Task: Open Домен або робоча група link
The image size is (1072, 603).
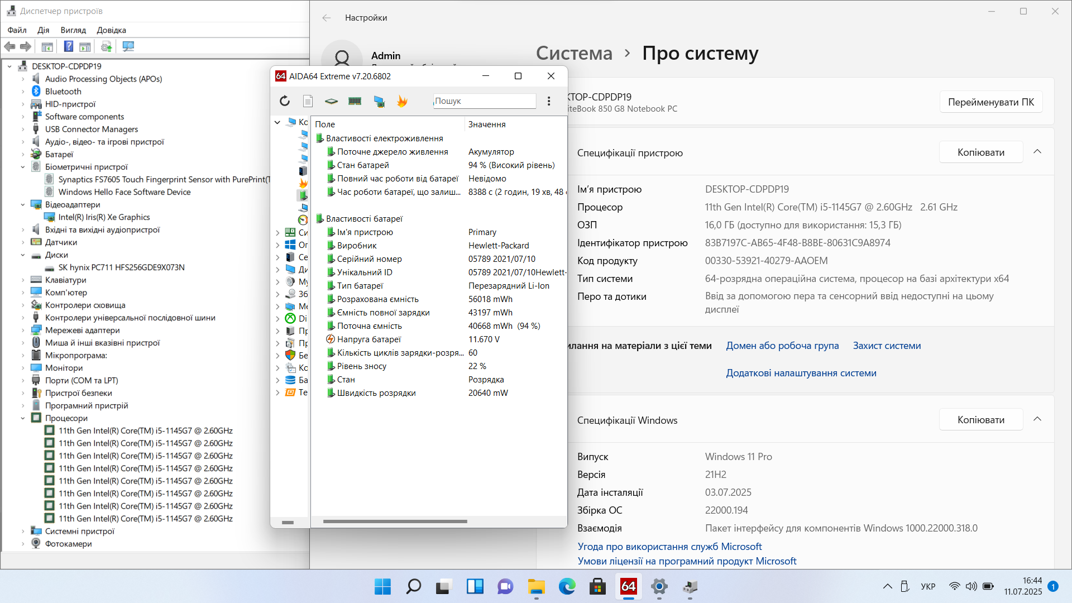Action: 782,346
